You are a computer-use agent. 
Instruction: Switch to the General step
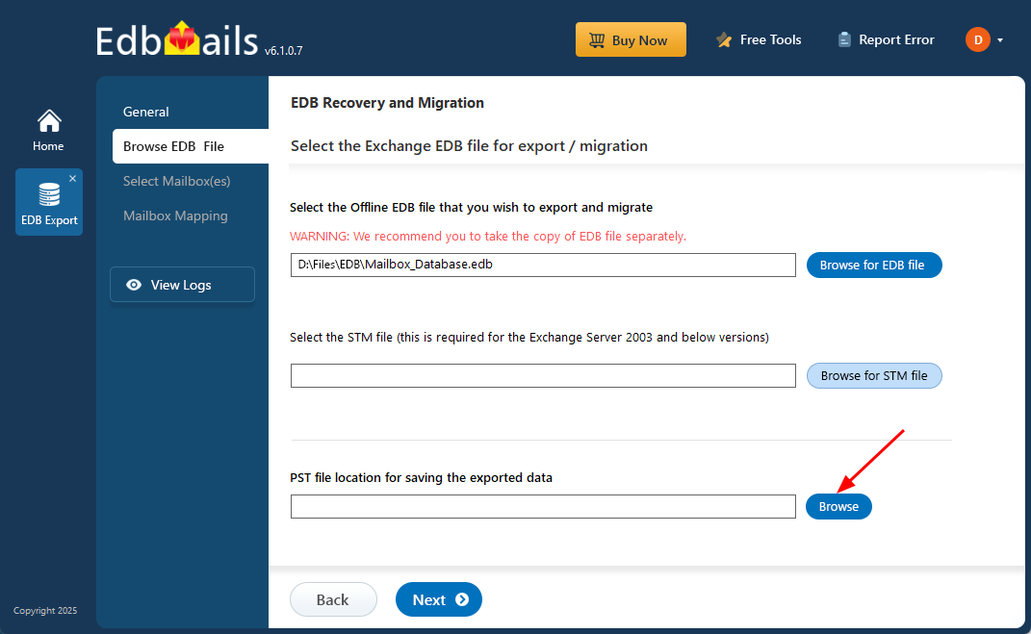tap(146, 112)
